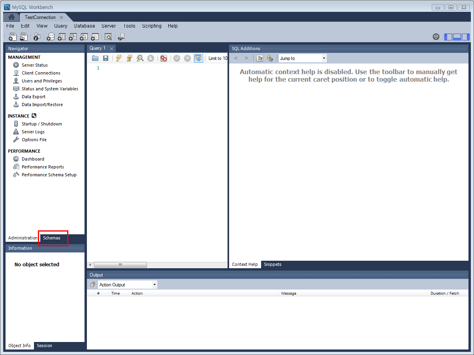
Task: Commit the transaction checkmark icon
Action: (x=177, y=58)
